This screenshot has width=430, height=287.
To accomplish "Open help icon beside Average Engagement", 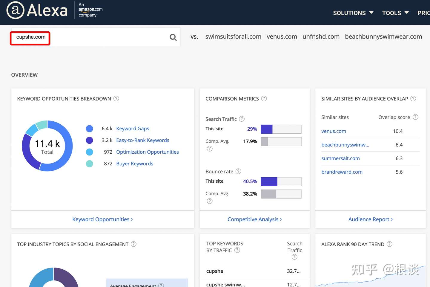I will tap(161, 285).
